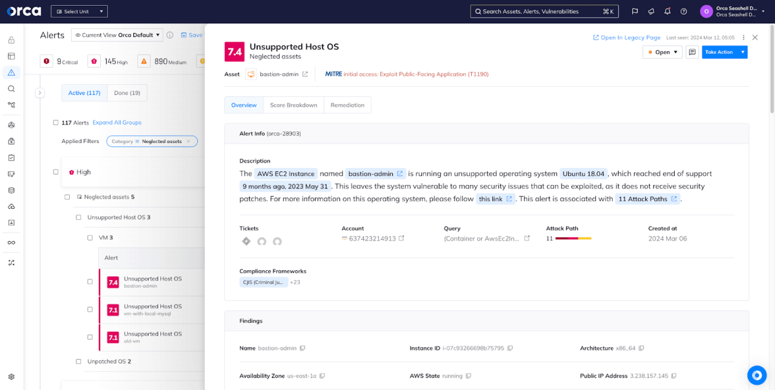The image size is (775, 390).
Task: Copy the Public IP Address value
Action: click(x=674, y=376)
